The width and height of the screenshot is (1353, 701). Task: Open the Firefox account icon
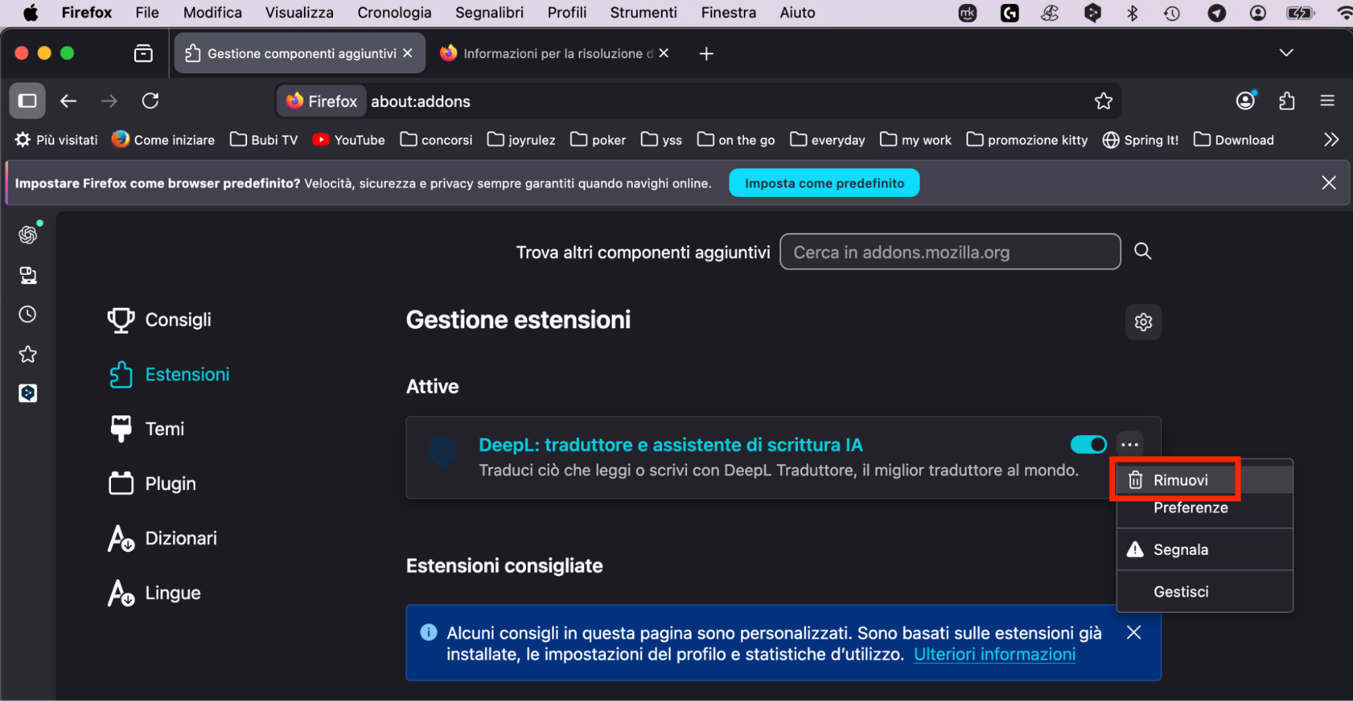click(1245, 101)
